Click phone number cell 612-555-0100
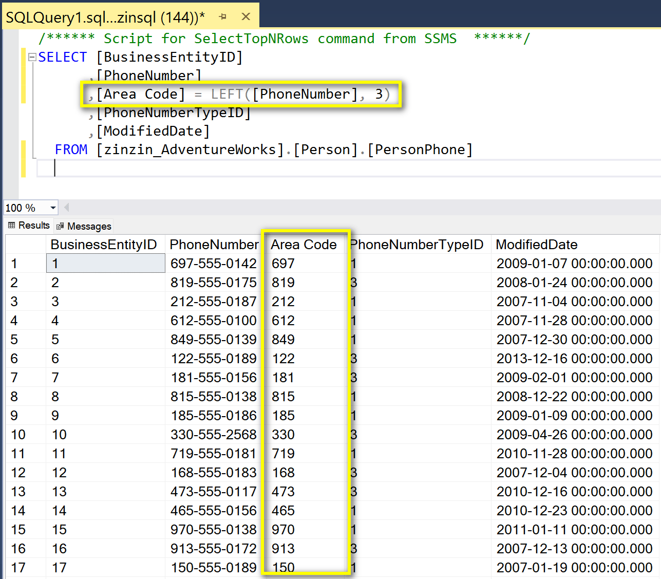The image size is (661, 579). coord(214,321)
